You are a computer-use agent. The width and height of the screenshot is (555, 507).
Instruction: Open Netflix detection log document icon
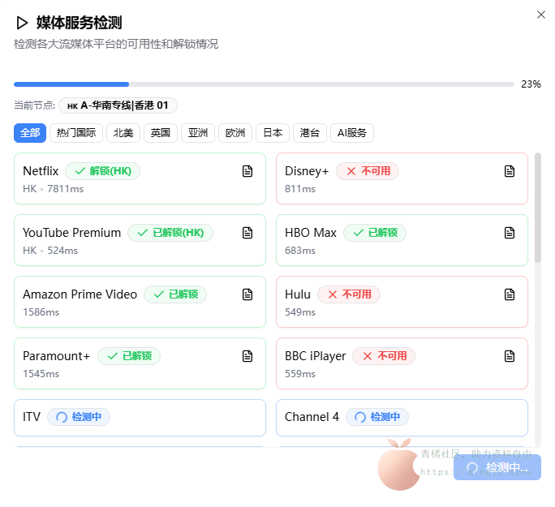(x=247, y=171)
